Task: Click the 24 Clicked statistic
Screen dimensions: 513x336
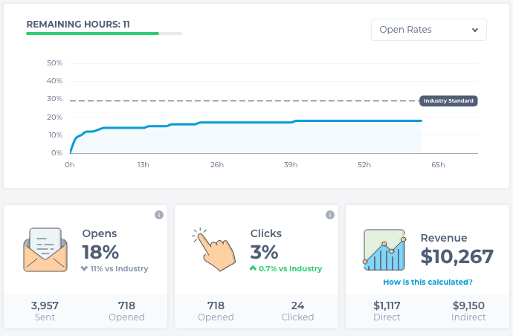Action: (297, 311)
